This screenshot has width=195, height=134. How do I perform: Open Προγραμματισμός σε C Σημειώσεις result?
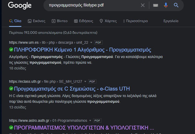pyautogui.click(x=72, y=89)
